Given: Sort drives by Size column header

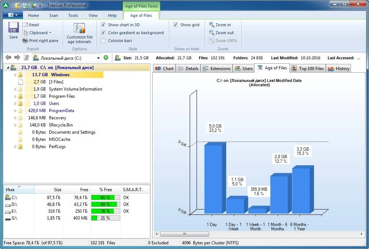Looking at the screenshot, I should (49, 190).
